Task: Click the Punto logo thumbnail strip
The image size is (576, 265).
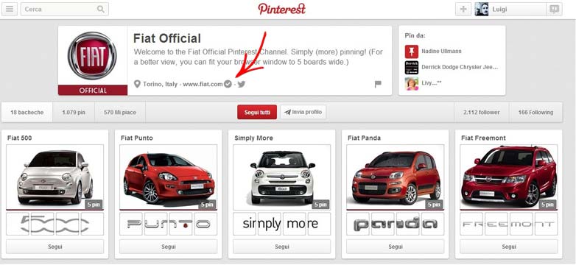Action: point(168,224)
